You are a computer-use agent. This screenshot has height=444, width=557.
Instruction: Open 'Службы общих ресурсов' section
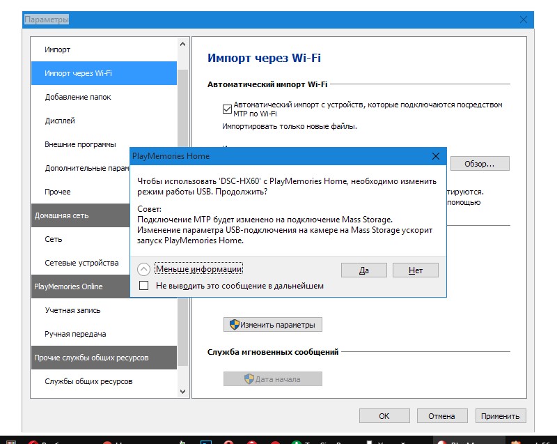click(88, 381)
